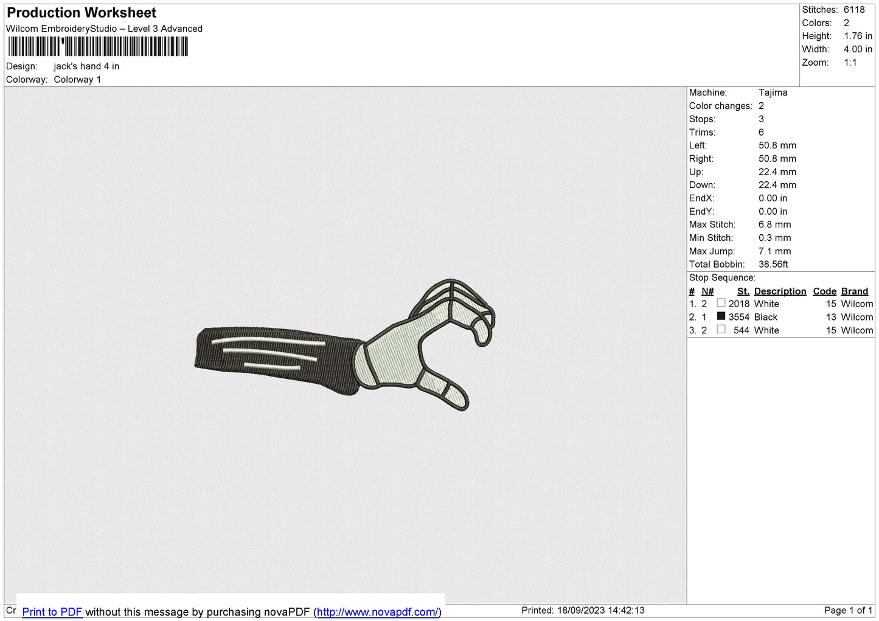Select the Width value 4.00 in
Image resolution: width=879 pixels, height=621 pixels.
[858, 49]
